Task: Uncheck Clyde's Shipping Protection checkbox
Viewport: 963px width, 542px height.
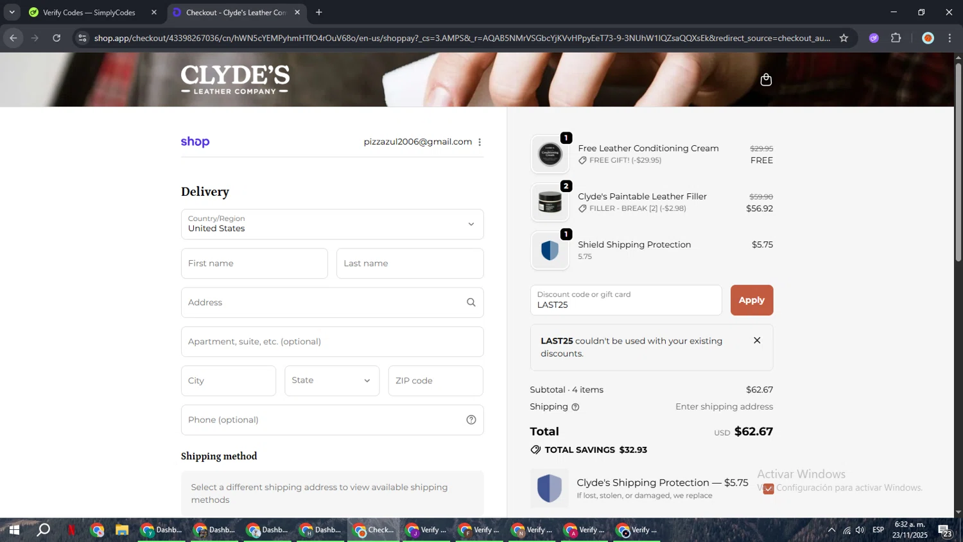Action: pos(768,489)
